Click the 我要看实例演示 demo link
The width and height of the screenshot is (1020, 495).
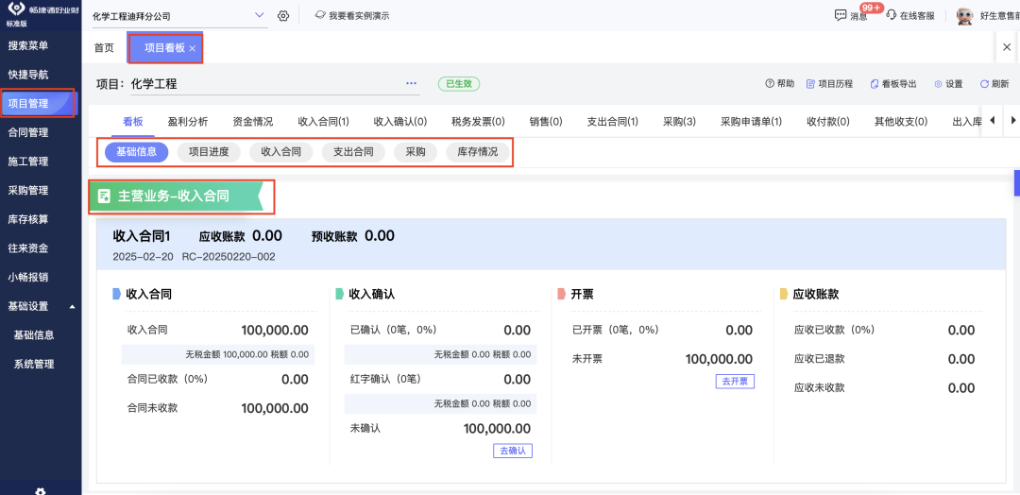[x=351, y=16]
